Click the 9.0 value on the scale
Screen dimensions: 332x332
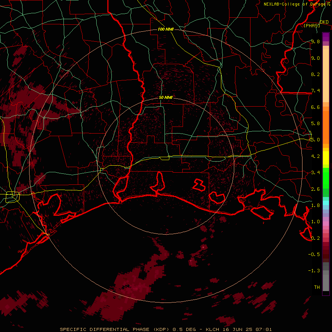pyautogui.click(x=315, y=58)
